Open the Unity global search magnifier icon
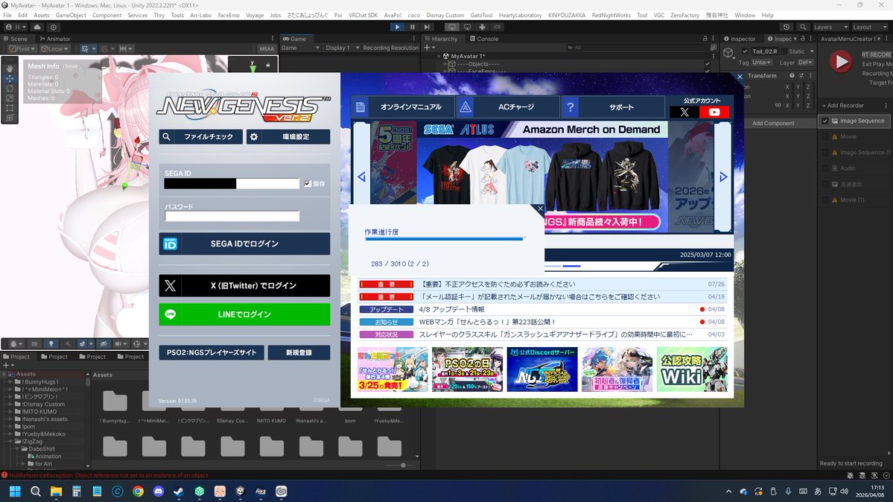The height and width of the screenshot is (502, 893). click(803, 27)
